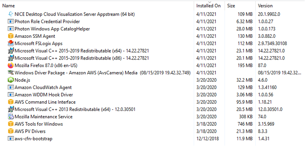The width and height of the screenshot is (305, 146).
Task: Click the AWS Command Line Interface icon
Action: 11,102
